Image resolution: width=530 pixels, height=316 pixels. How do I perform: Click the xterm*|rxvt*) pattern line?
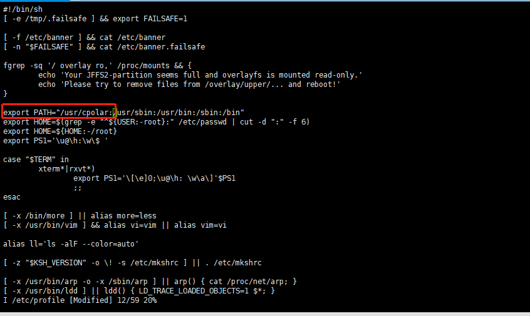pos(66,169)
